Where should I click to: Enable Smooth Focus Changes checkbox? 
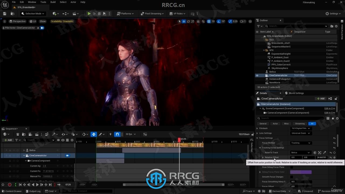click(292, 177)
